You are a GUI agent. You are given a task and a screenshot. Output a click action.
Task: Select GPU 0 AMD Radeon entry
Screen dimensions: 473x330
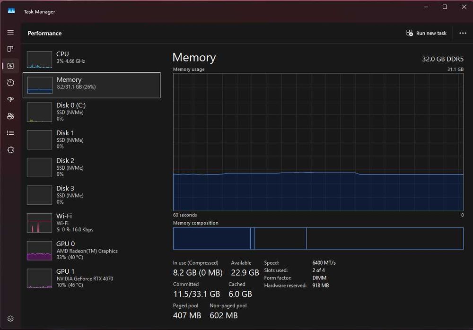pyautogui.click(x=91, y=251)
